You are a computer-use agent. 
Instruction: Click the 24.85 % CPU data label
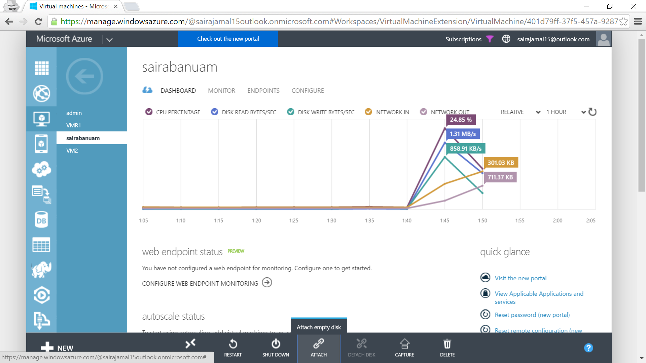pyautogui.click(x=461, y=120)
